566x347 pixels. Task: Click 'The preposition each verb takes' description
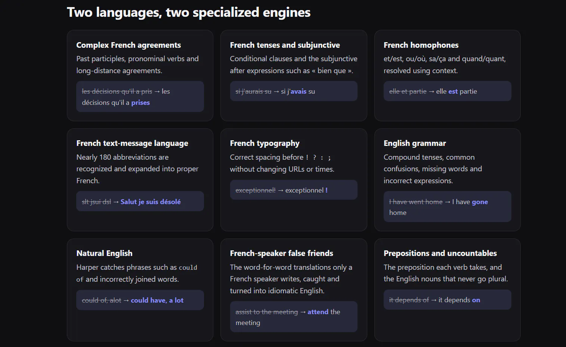[446, 273]
